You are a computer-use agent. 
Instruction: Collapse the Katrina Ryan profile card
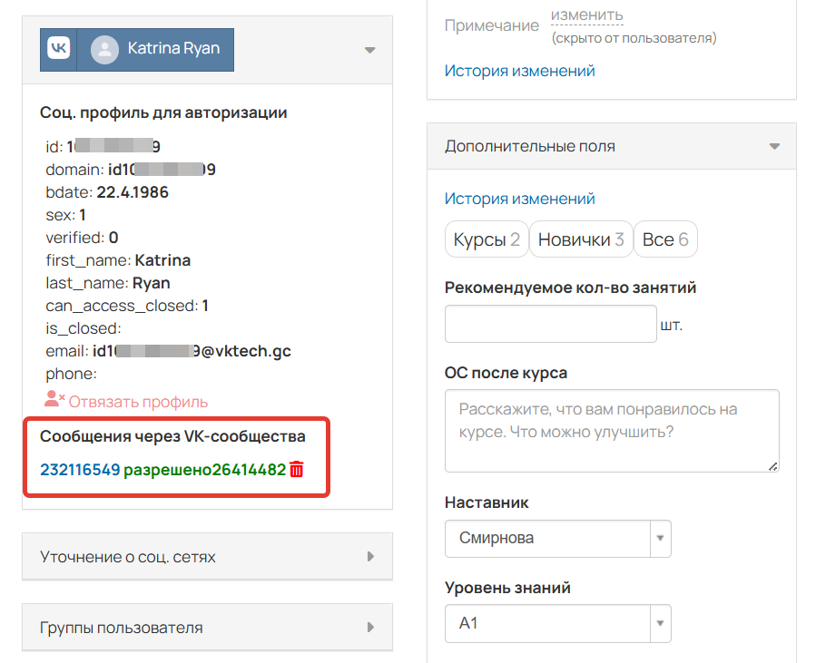369,51
